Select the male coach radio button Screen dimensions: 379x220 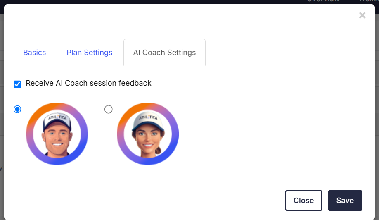point(17,109)
